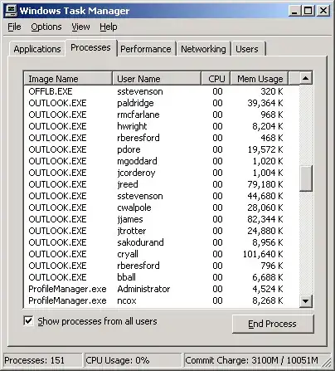Select OUTLOOK.EXE row using 468 K
The image size is (335, 371).
click(x=162, y=138)
